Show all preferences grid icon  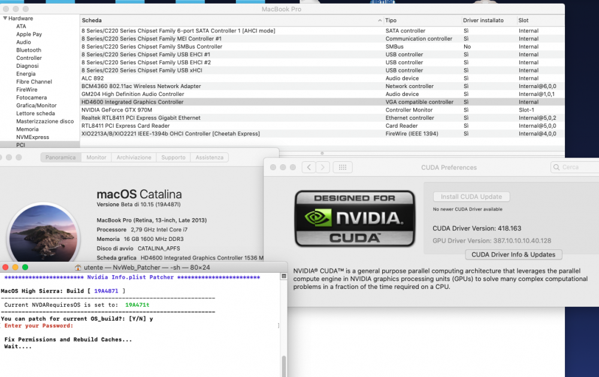(343, 167)
